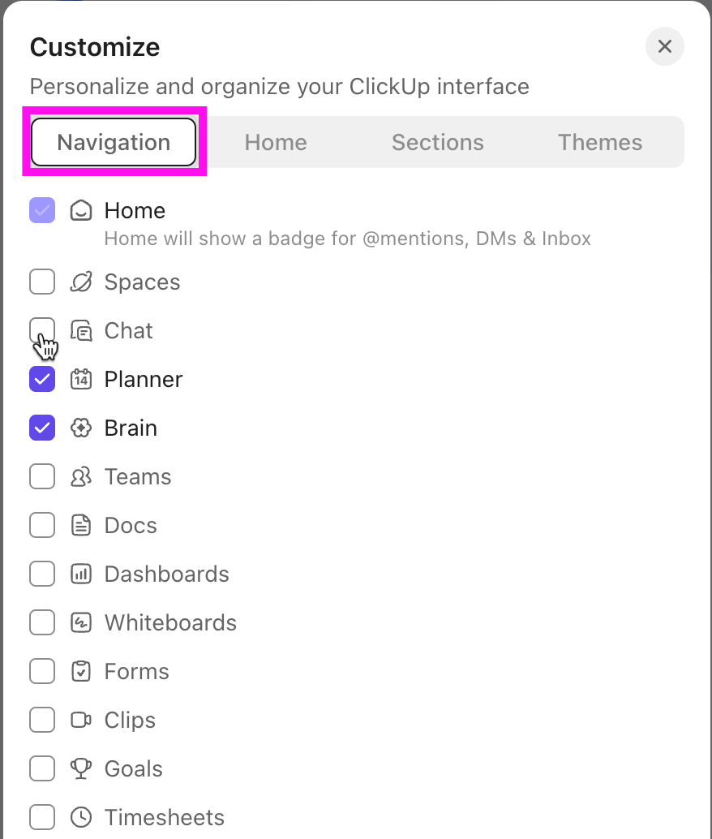Click the Goals trophy icon

click(x=81, y=768)
